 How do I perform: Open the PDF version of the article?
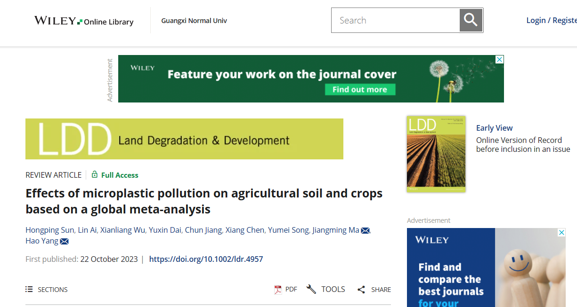(x=286, y=290)
